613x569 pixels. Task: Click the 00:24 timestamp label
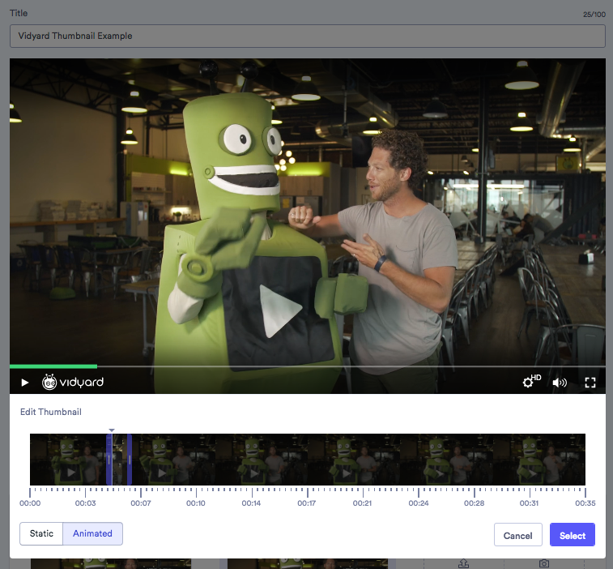[x=419, y=503]
